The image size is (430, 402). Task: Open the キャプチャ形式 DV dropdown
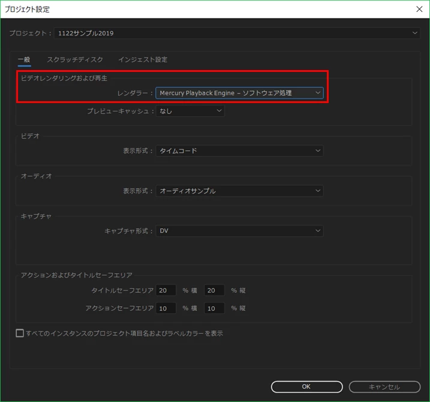coord(239,231)
